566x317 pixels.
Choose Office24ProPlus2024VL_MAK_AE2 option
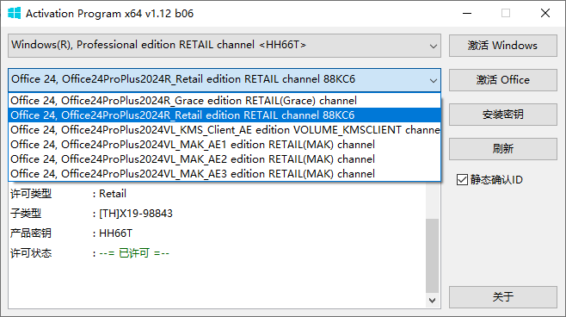225,159
